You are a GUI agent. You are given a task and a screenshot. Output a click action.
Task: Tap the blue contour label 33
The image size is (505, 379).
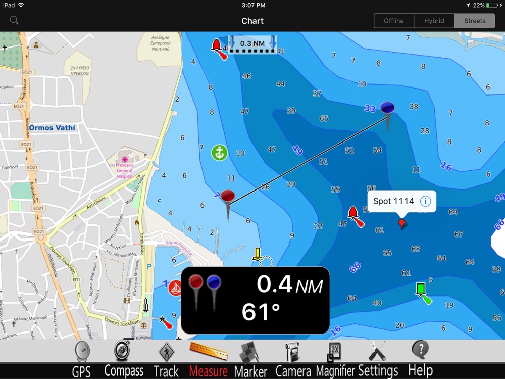click(370, 108)
